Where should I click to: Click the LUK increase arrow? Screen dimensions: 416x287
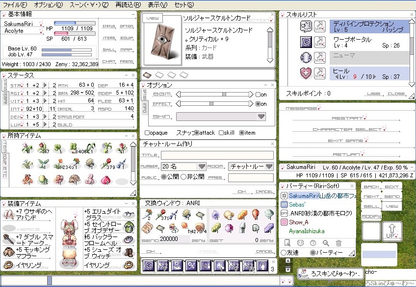pyautogui.click(x=45, y=124)
